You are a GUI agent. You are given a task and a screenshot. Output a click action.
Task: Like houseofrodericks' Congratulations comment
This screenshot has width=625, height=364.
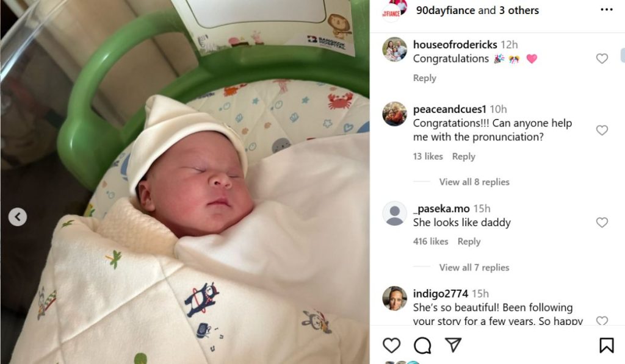click(602, 59)
